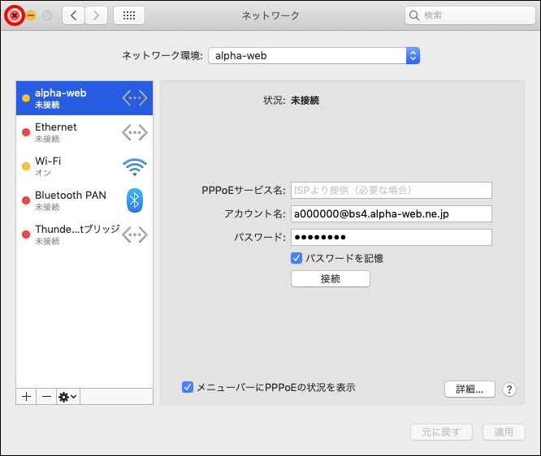Click the ネットワーク window title

pos(270,15)
